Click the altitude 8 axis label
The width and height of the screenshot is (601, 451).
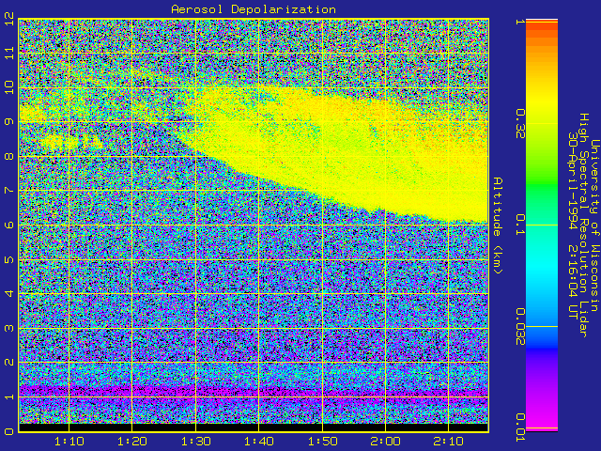[9, 157]
